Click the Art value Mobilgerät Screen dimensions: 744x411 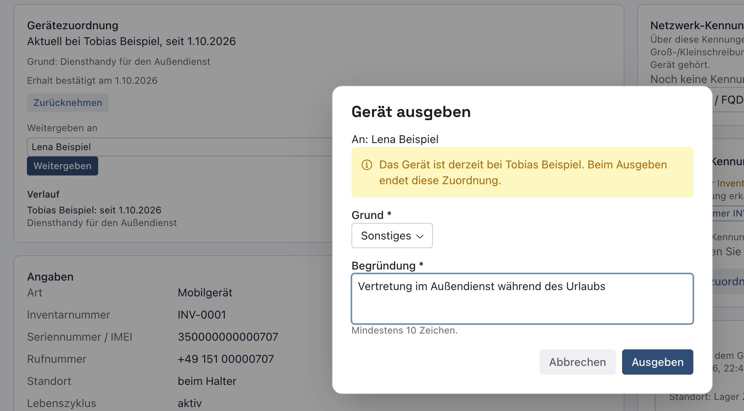pyautogui.click(x=205, y=293)
